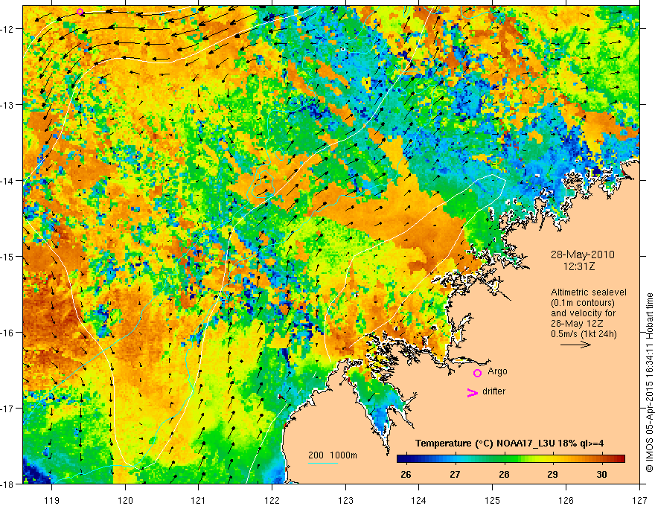Click the '119' longitude axis label

(52, 500)
